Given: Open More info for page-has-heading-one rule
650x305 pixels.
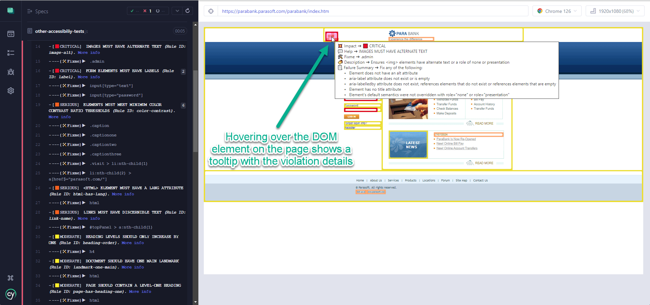Looking at the screenshot, I should (140, 291).
